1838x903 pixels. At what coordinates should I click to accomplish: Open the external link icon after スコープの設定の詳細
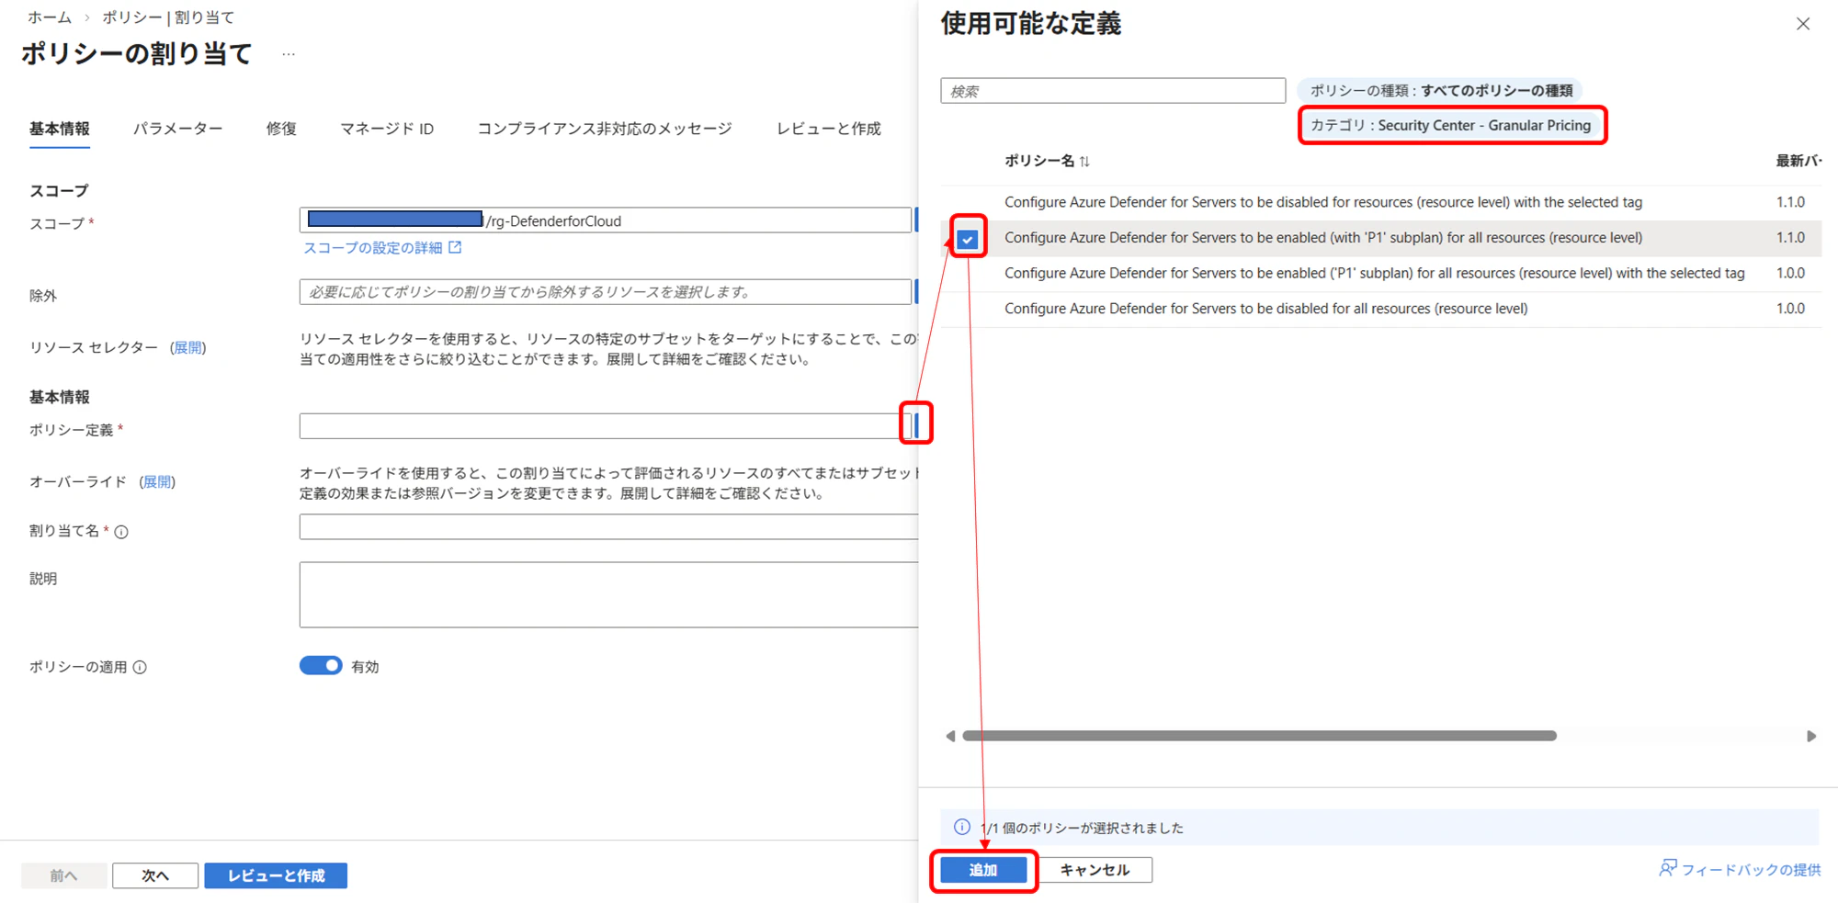(455, 247)
